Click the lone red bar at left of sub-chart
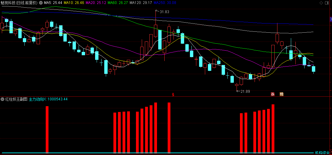The height and width of the screenshot is (155, 332). click(47, 130)
